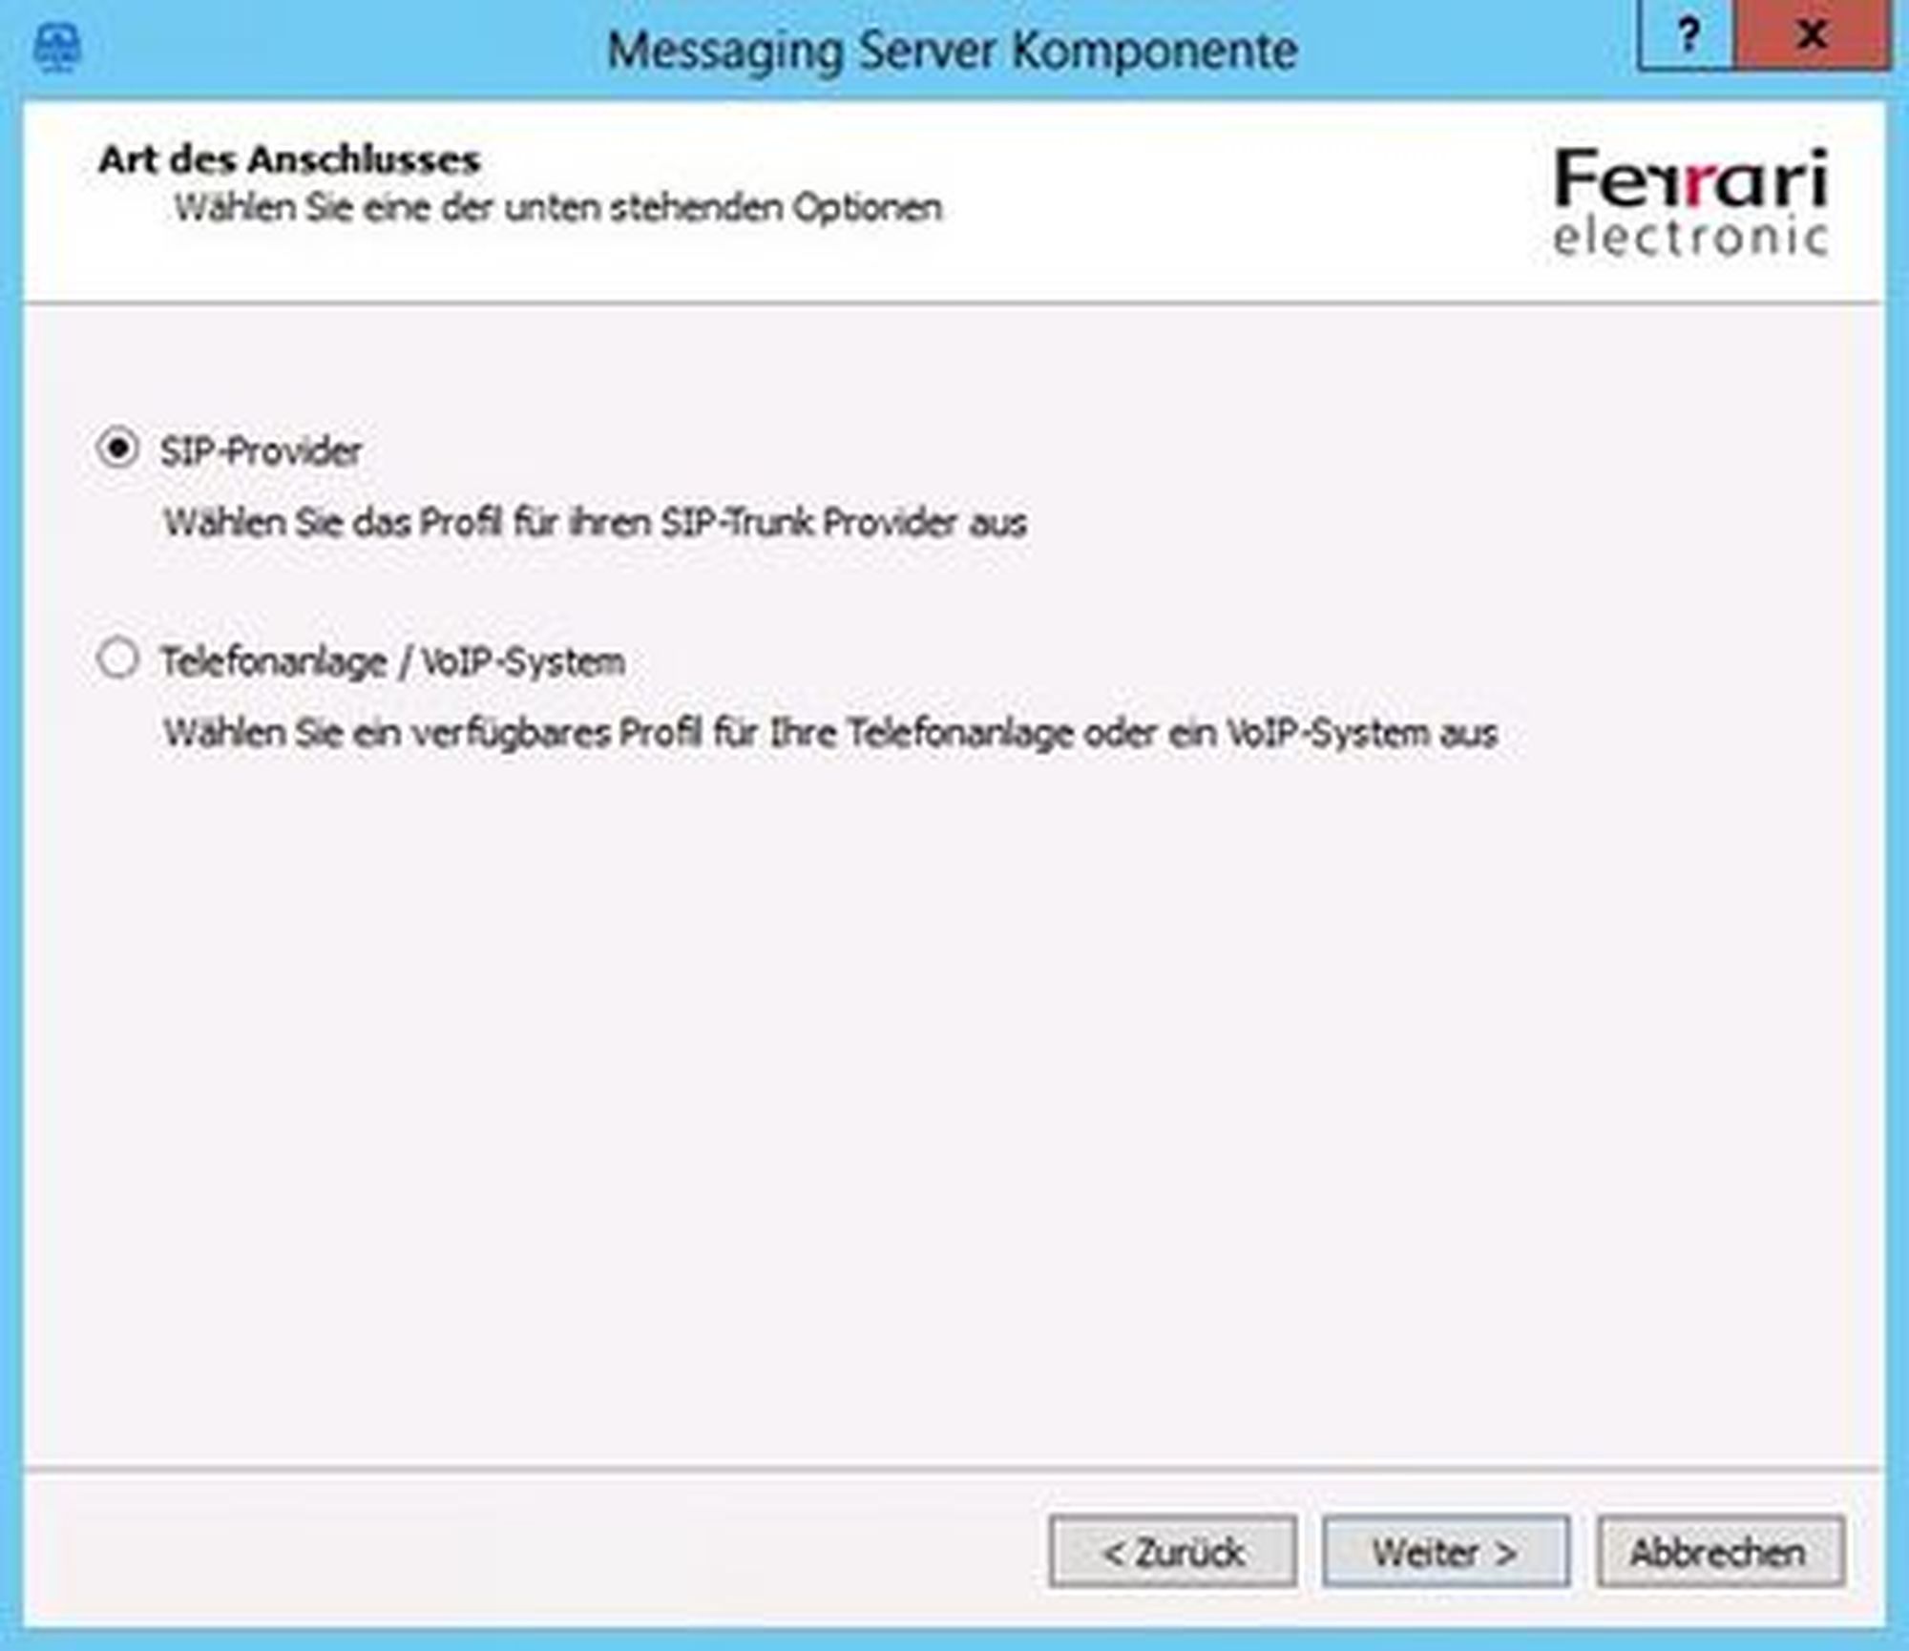Viewport: 1909px width, 1651px height.
Task: Click the Messaging Server app icon in title bar
Action: (57, 48)
